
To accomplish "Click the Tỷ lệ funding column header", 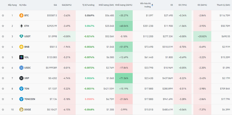I will [88, 5].
